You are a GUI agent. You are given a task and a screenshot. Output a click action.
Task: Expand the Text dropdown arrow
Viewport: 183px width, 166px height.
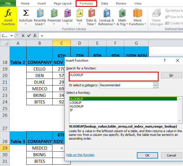(x=79, y=24)
